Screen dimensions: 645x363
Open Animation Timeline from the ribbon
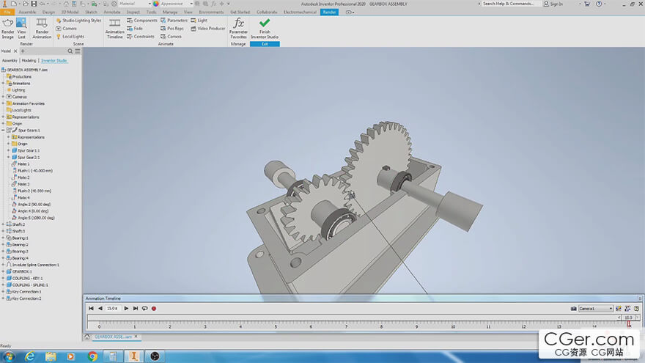(x=115, y=23)
